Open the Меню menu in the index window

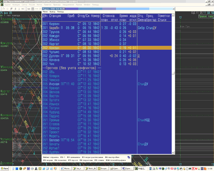pos(45,12)
